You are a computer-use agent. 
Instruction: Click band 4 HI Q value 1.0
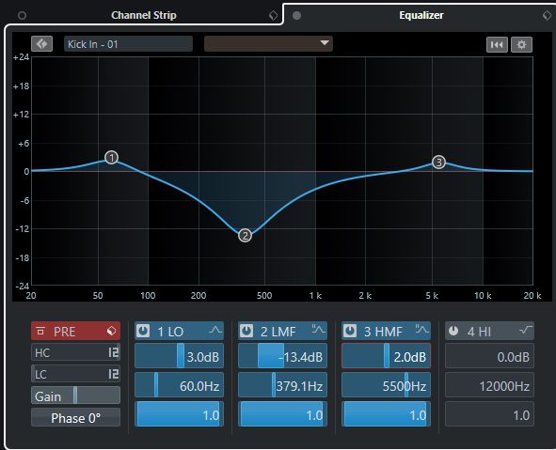[x=490, y=414]
